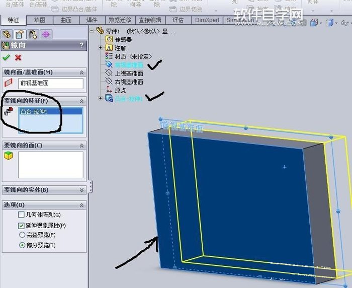The height and width of the screenshot is (288, 352).
Task: Switch to the 特征 tab
Action: 13,20
